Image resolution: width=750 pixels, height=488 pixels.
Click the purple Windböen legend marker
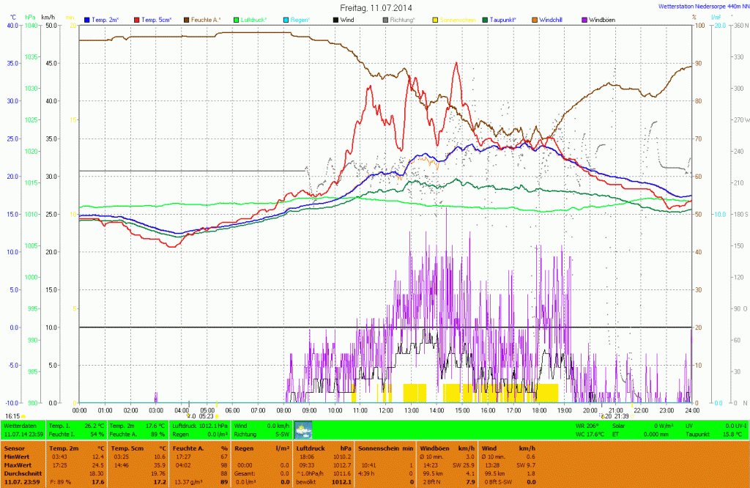[x=584, y=20]
